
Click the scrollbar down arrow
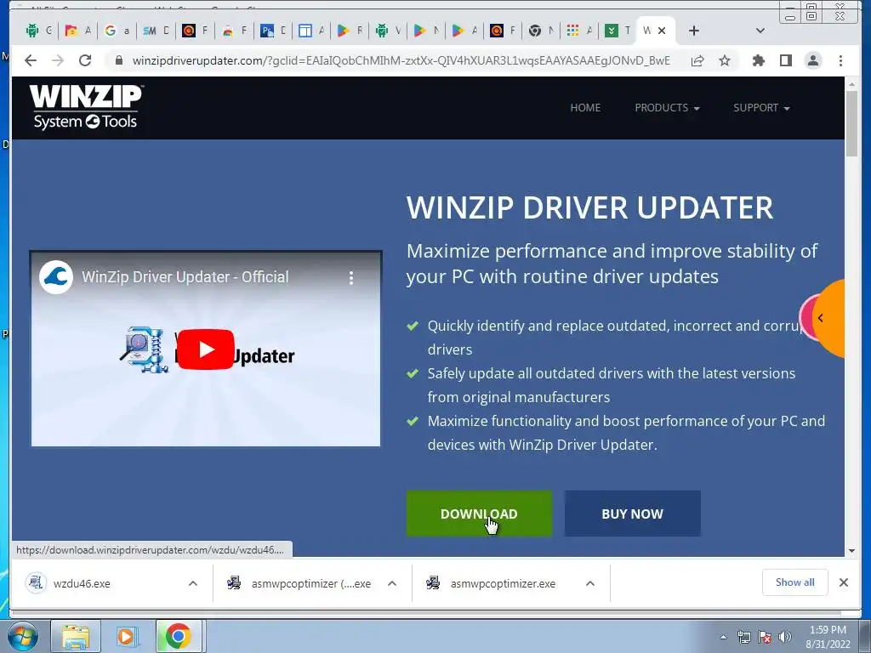(x=851, y=551)
